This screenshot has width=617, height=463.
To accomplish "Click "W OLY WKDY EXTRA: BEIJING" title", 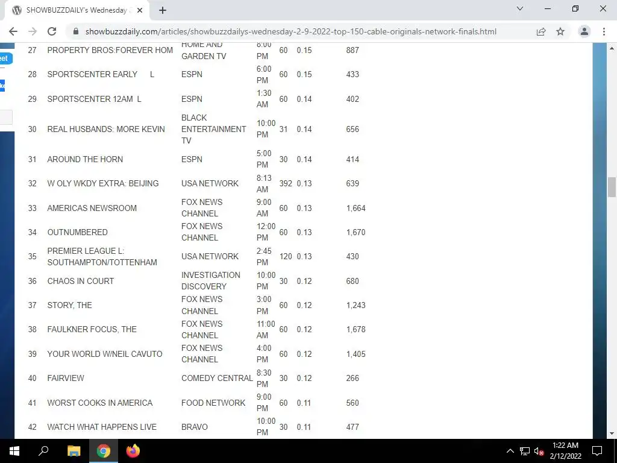I will (102, 183).
